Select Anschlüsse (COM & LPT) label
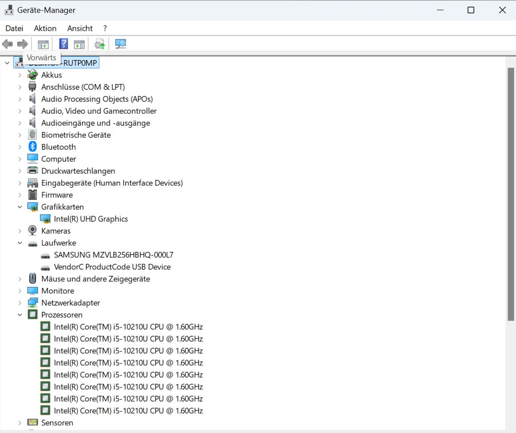The height and width of the screenshot is (433, 516). point(83,87)
